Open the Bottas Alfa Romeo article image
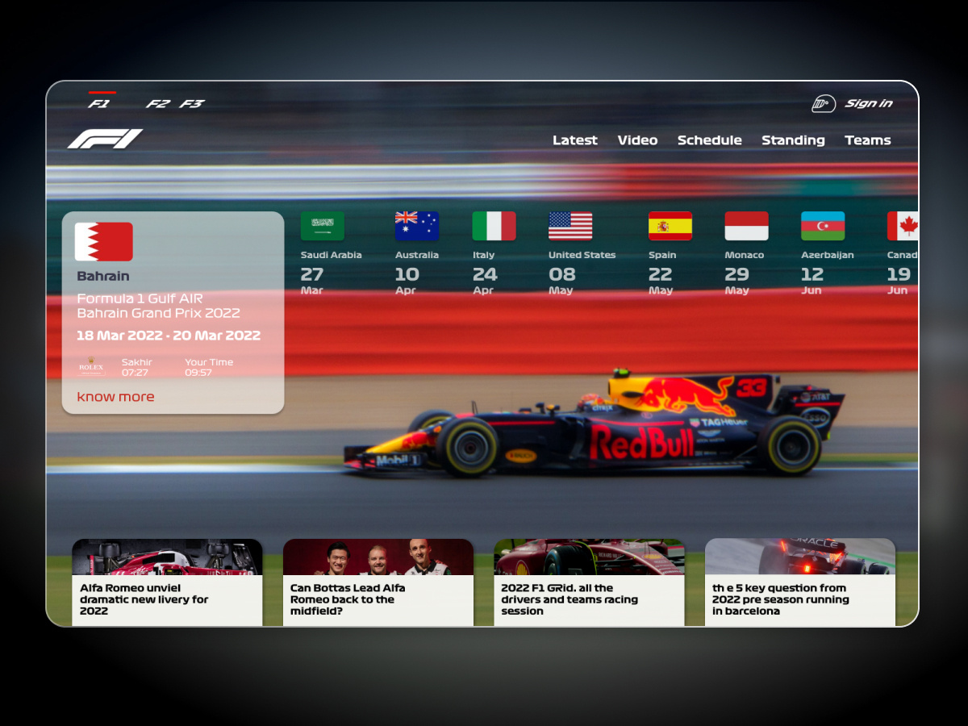The image size is (968, 726). pyautogui.click(x=378, y=557)
